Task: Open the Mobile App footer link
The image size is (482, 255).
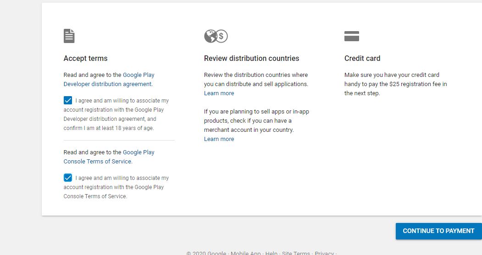Action: 246,253
